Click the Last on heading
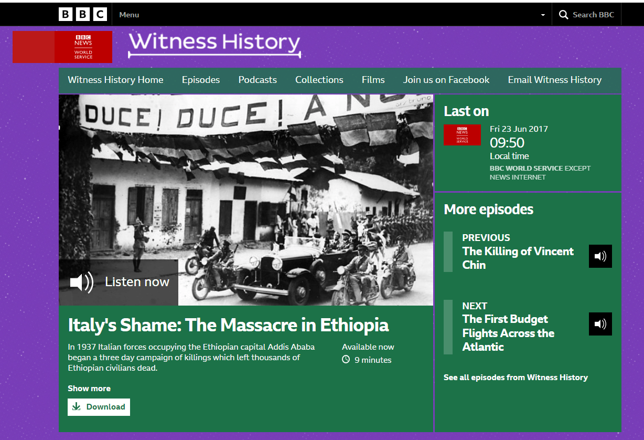Viewport: 644px width, 440px height. 466,111
